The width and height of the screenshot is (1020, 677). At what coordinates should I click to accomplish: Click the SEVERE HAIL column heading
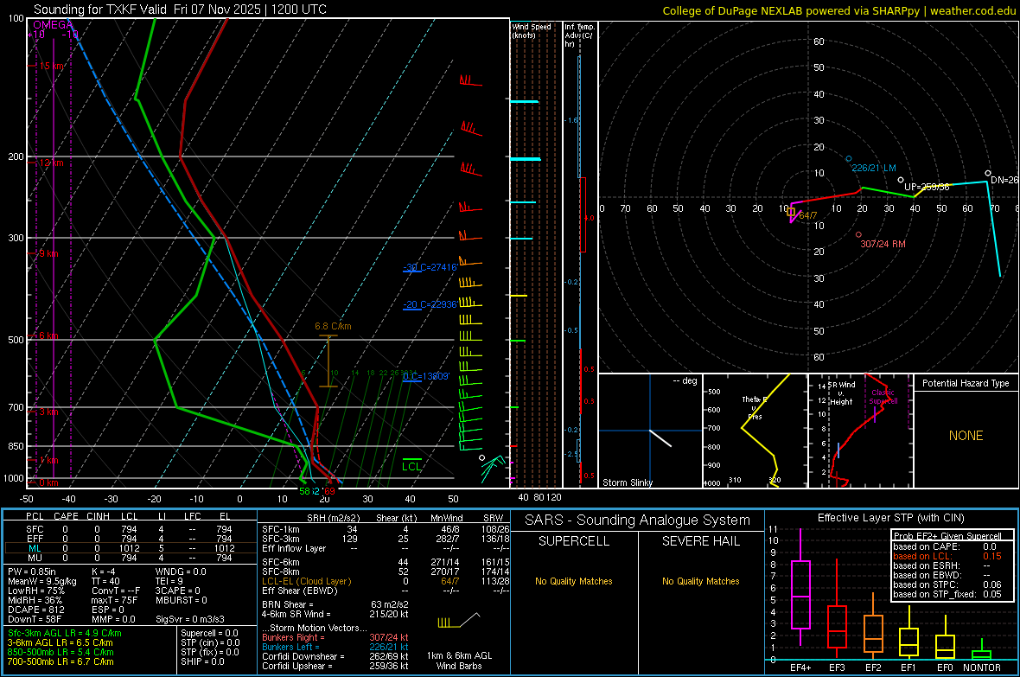(701, 541)
